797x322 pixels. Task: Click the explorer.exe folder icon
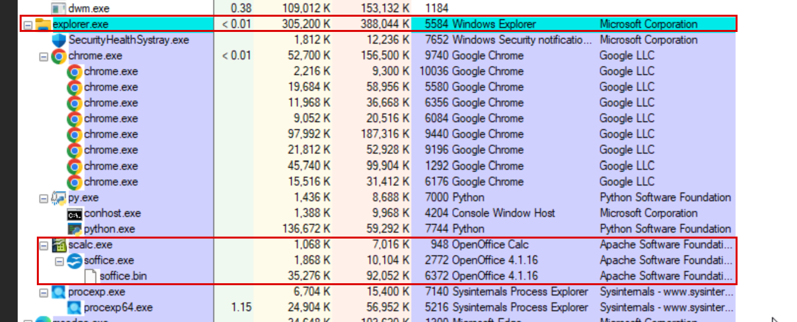(43, 24)
